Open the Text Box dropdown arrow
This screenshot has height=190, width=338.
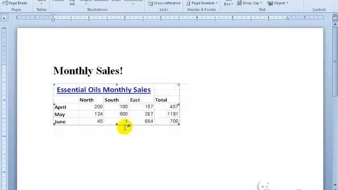(232, 4)
